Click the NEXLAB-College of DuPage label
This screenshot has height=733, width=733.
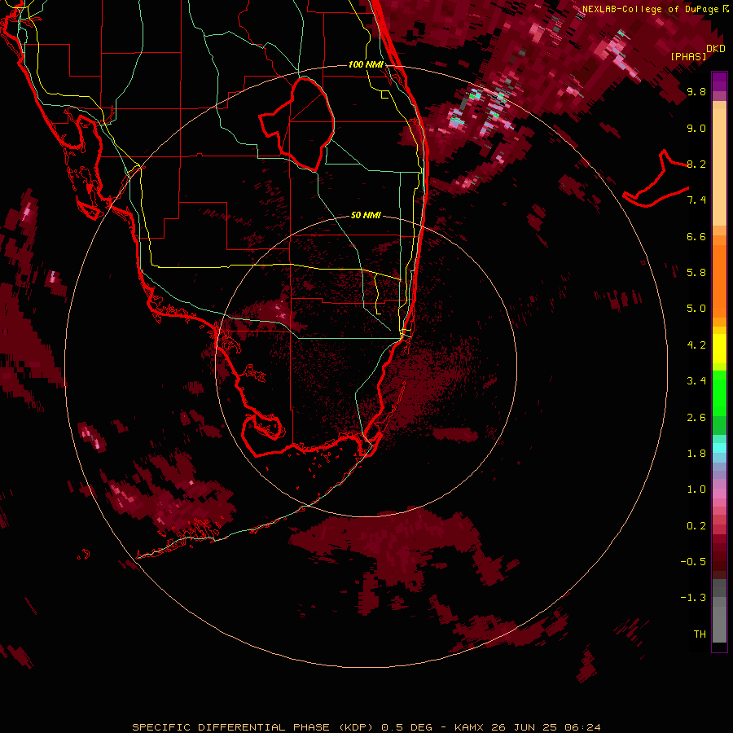point(650,9)
